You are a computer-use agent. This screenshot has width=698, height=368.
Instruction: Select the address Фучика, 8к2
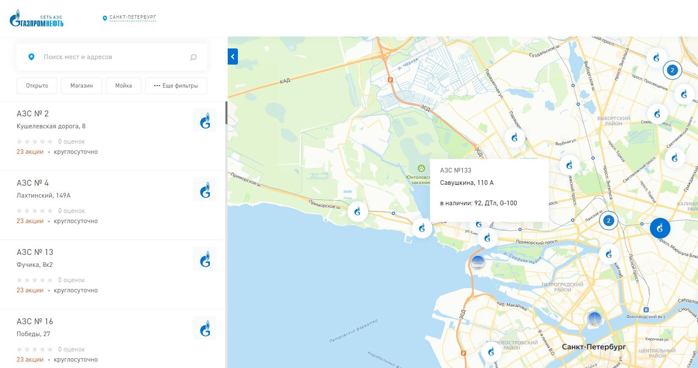click(x=35, y=265)
